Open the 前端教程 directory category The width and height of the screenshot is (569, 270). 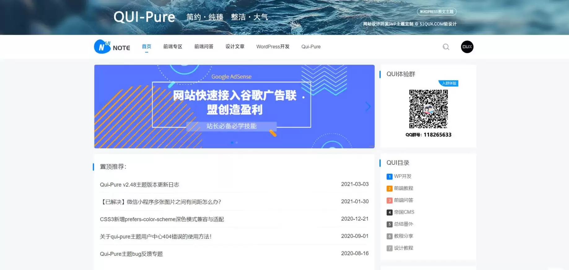coord(404,188)
